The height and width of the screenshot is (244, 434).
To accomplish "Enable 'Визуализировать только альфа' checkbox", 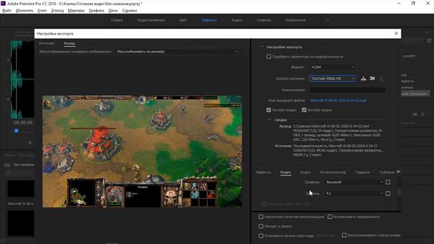I will tap(344, 235).
